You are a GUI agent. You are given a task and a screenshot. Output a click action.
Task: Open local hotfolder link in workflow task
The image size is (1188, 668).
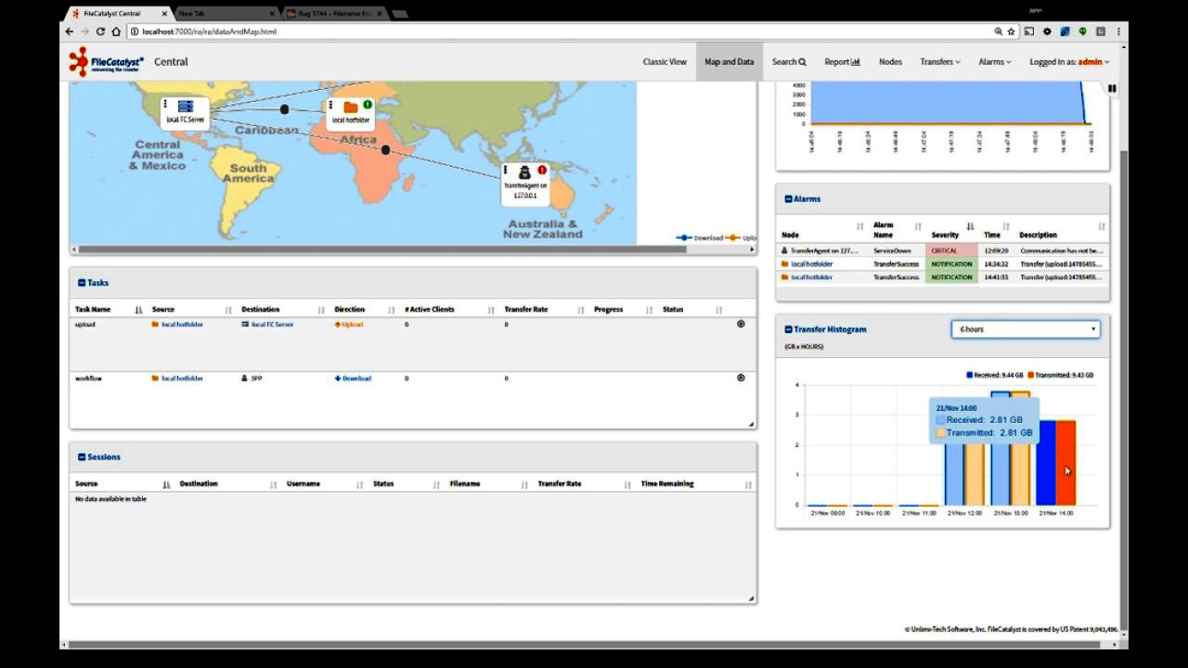tap(182, 379)
